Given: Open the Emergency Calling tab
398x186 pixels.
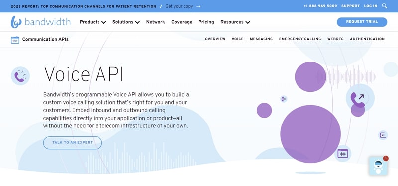Looking at the screenshot, I should click(300, 39).
